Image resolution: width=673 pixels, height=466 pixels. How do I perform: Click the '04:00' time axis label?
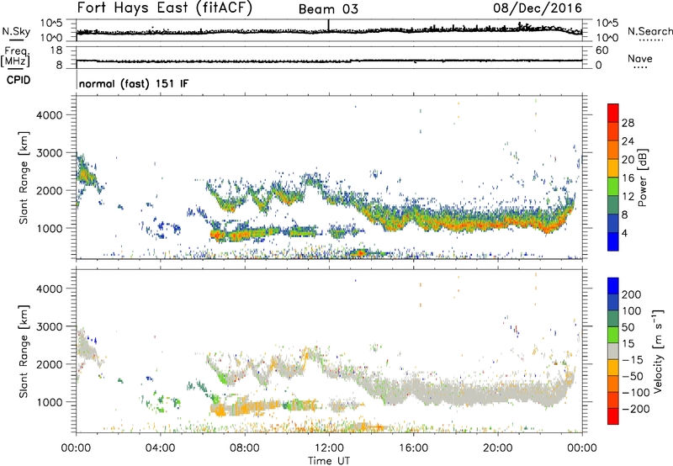(x=161, y=448)
